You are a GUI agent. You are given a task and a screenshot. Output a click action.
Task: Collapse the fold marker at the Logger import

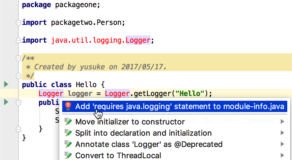pyautogui.click(x=18, y=40)
